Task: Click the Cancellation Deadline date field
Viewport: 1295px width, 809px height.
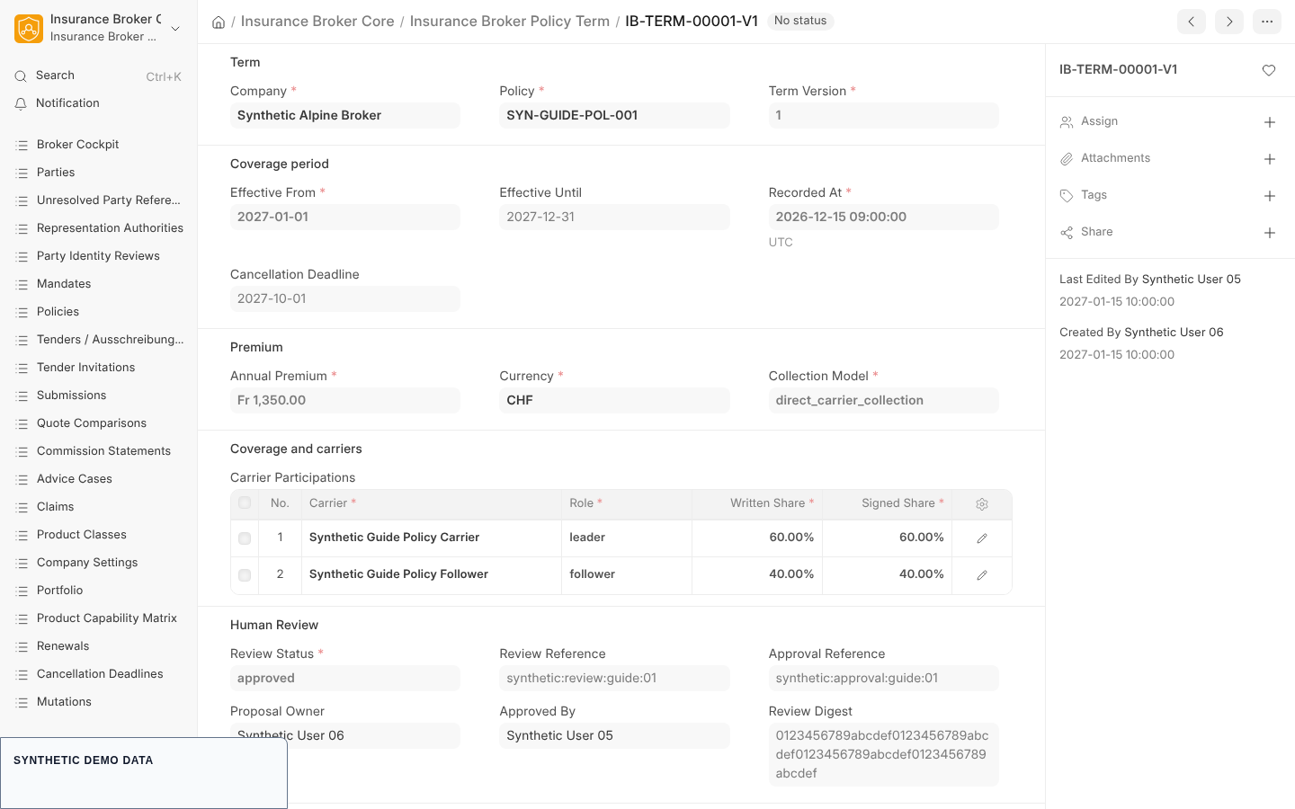Action: [345, 298]
